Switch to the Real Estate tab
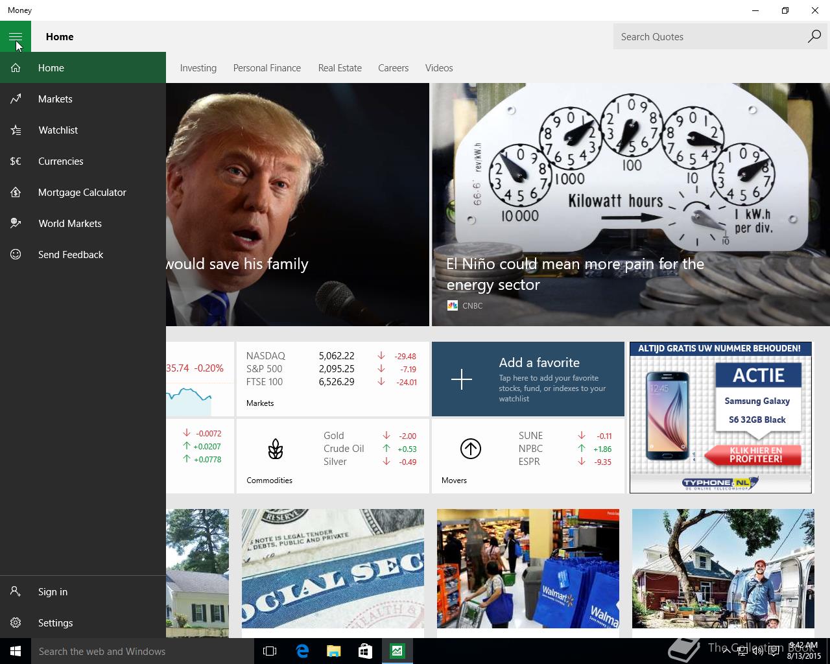The height and width of the screenshot is (664, 830). (x=340, y=68)
